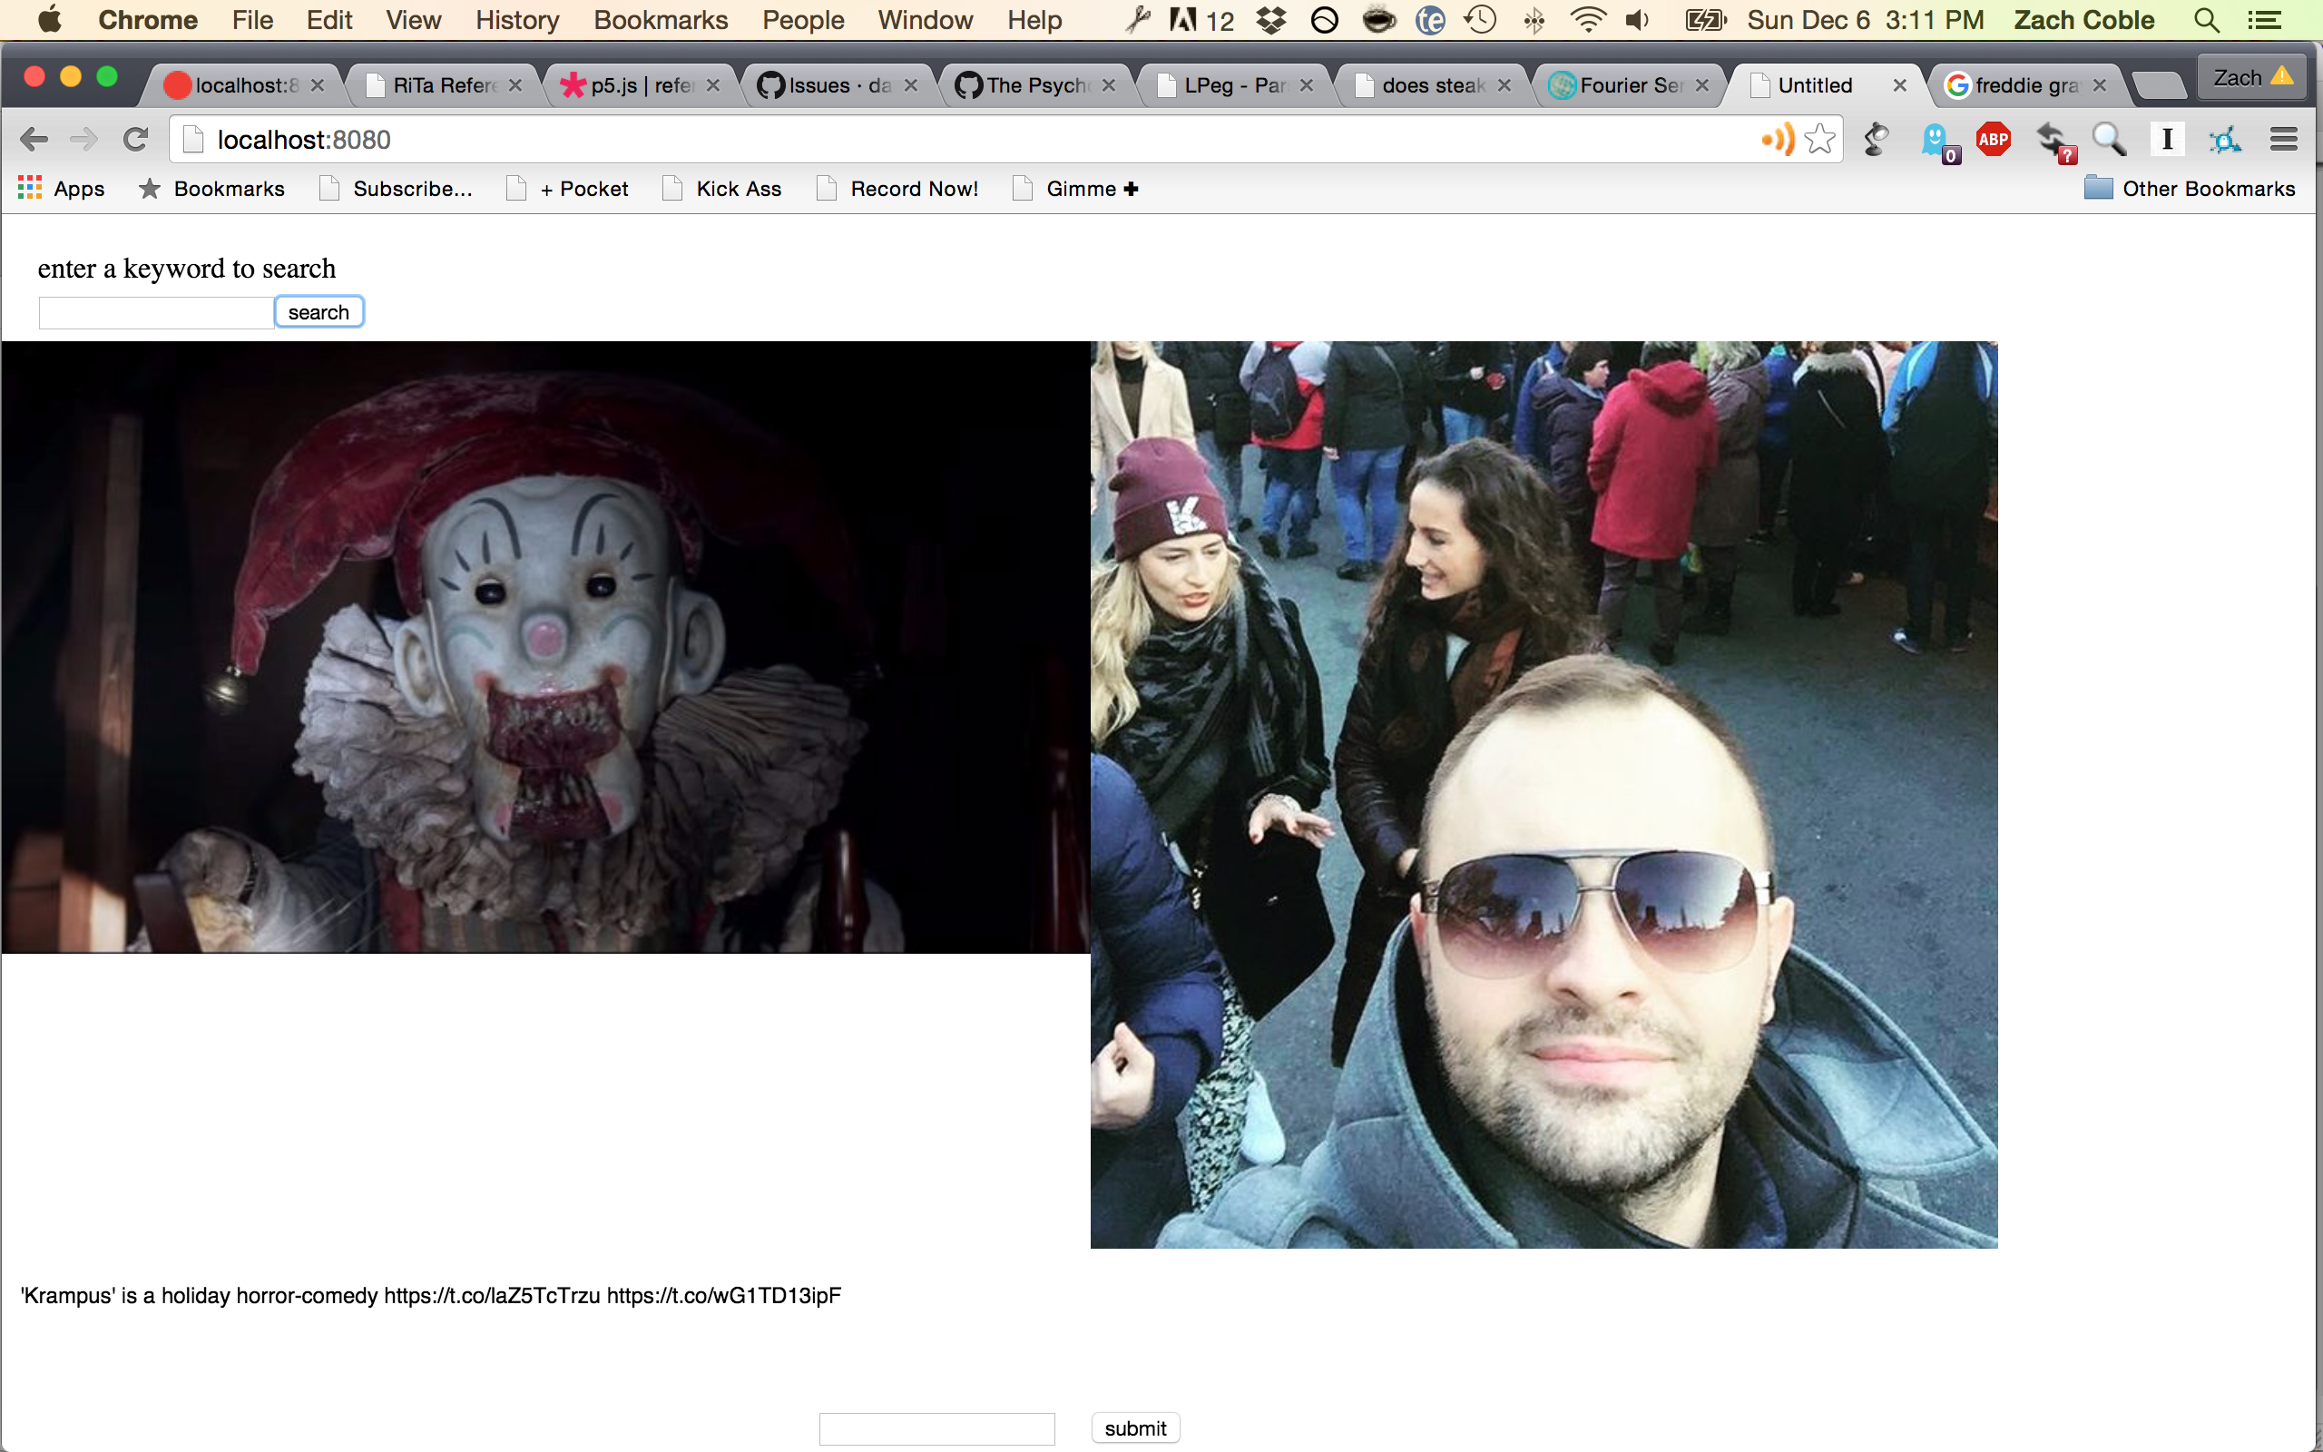
Task: Open the View menu
Action: (413, 20)
